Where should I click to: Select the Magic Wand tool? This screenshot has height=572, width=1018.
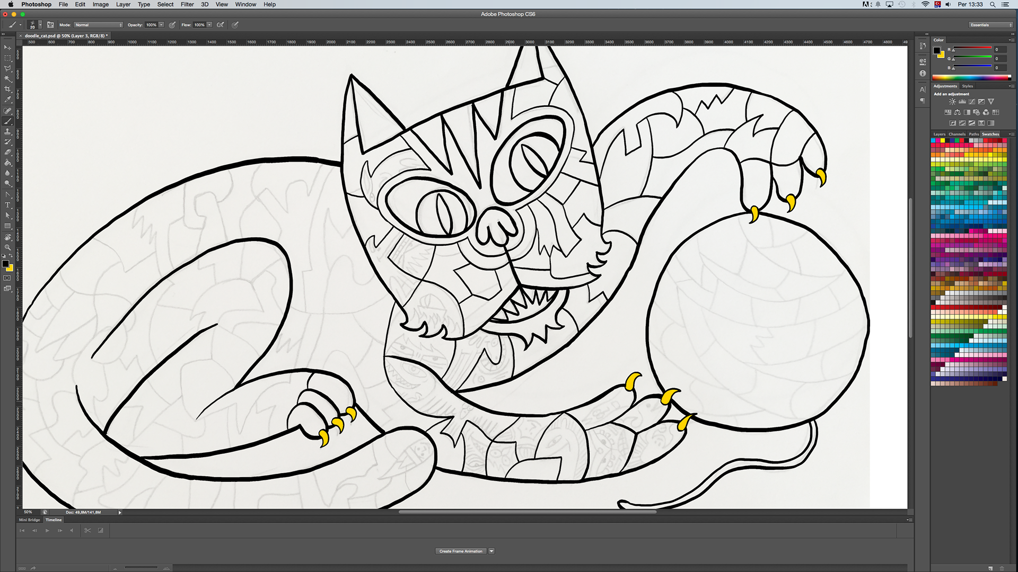pyautogui.click(x=7, y=78)
